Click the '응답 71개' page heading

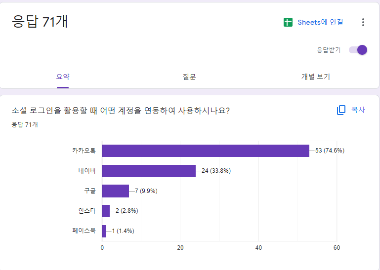click(40, 21)
